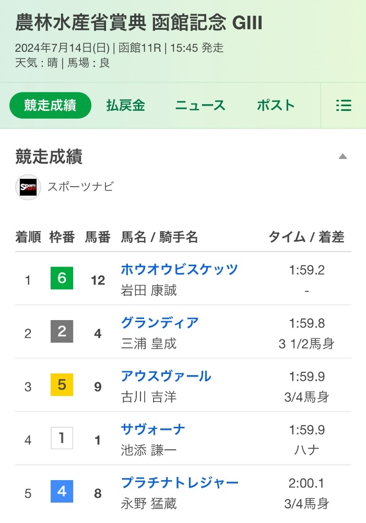Click the yellow frame number 5 badge

[62, 385]
